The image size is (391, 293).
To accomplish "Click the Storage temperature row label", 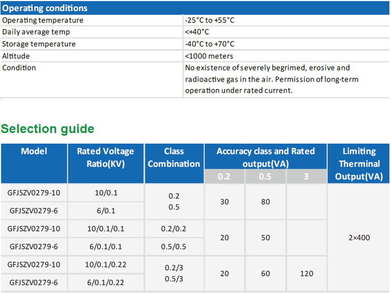I will [39, 44].
